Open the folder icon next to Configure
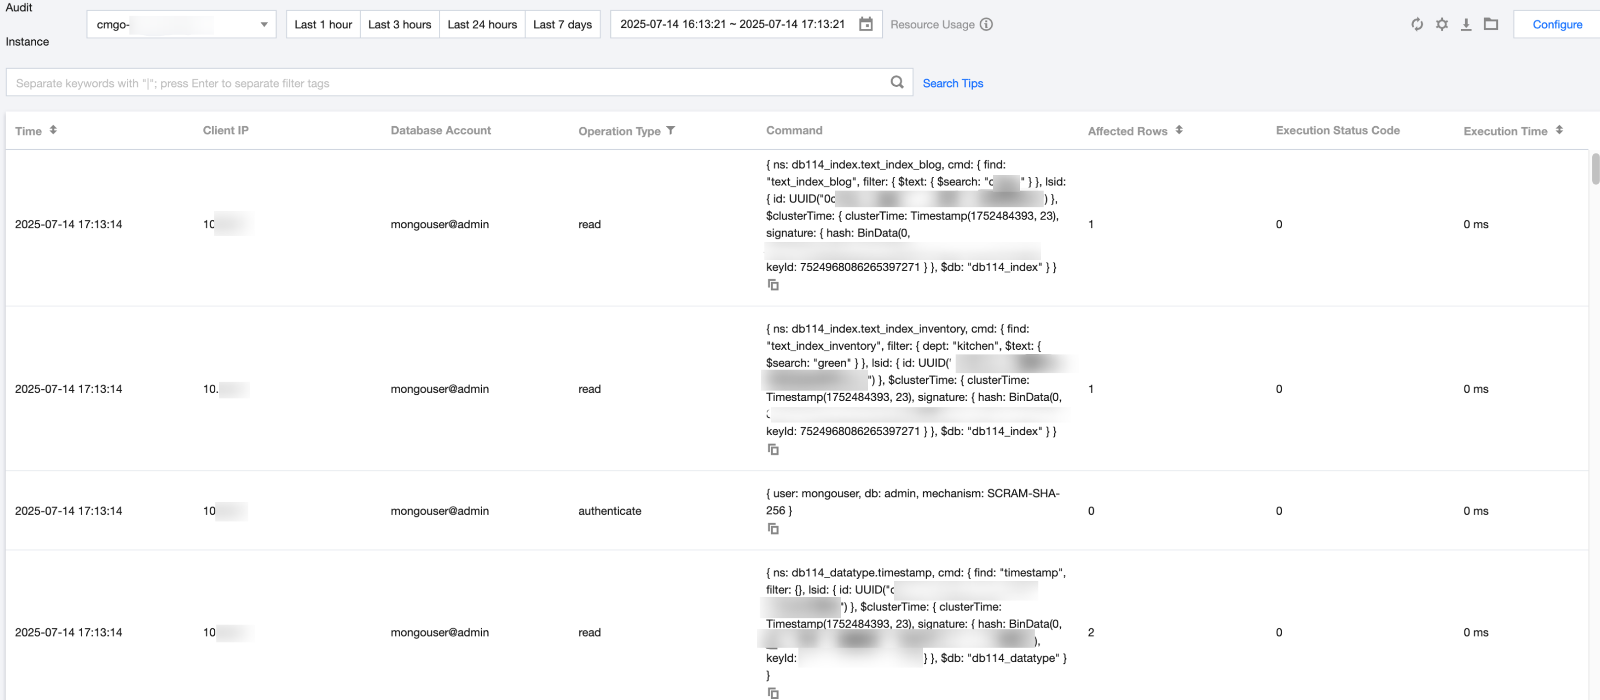 coord(1491,24)
